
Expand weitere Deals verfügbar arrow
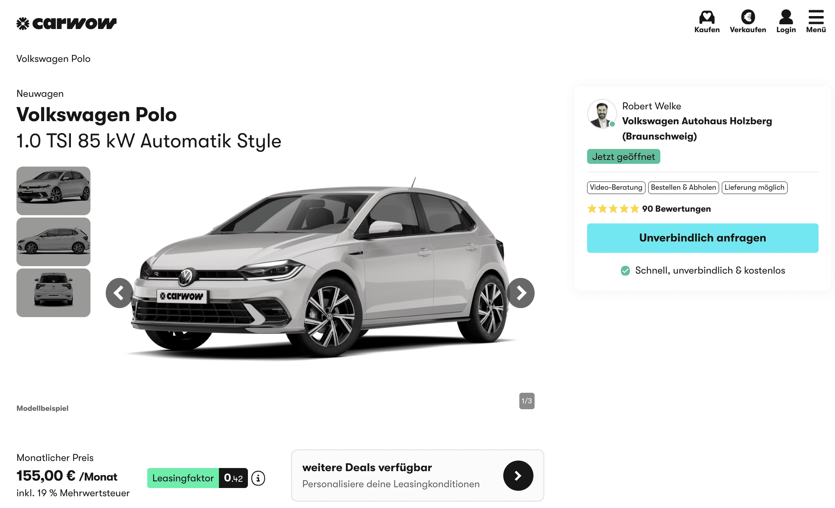tap(518, 475)
